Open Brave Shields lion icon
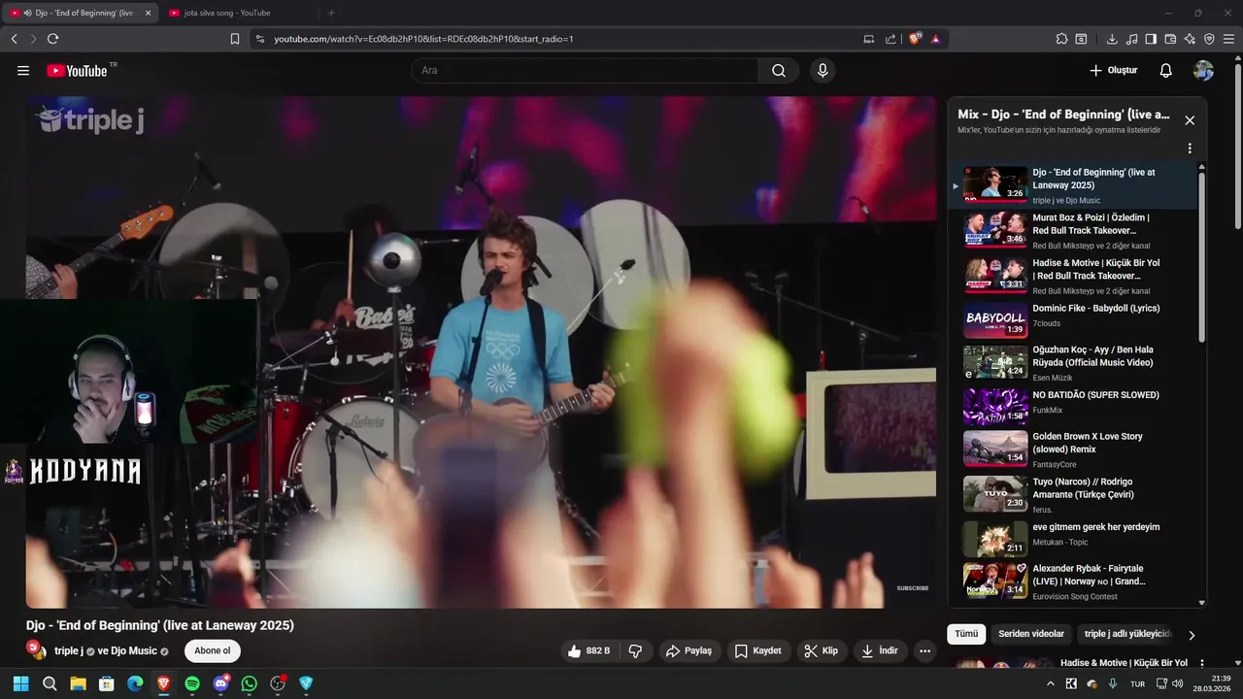This screenshot has height=699, width=1243. pyautogui.click(x=915, y=39)
